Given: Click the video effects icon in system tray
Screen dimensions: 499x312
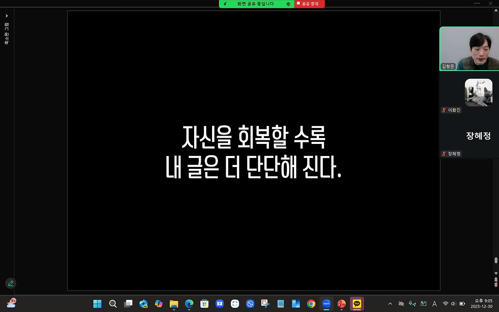Looking at the screenshot, I should 423,304.
